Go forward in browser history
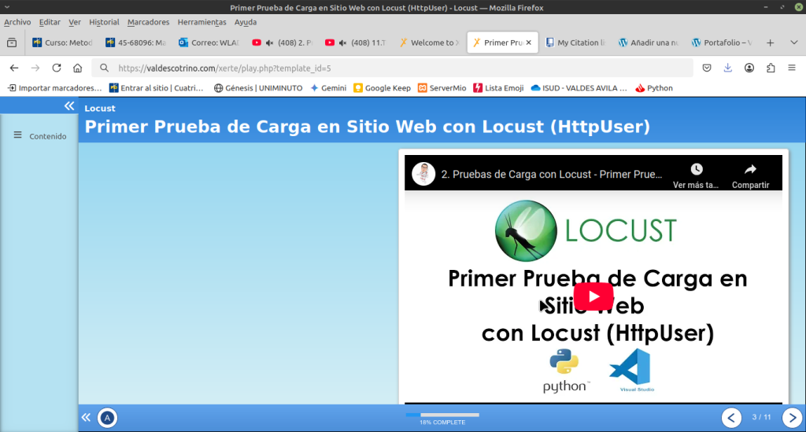This screenshot has width=806, height=432. 35,68
